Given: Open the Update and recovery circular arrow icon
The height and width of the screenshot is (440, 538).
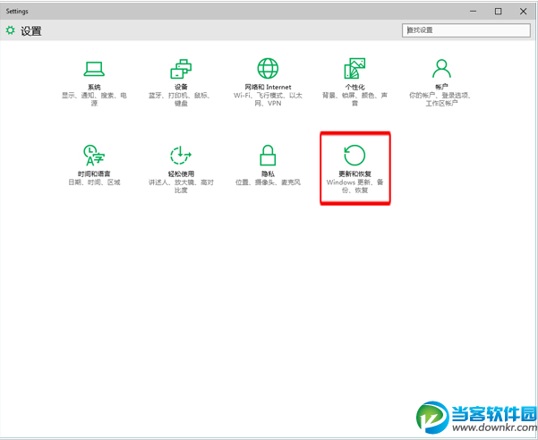Looking at the screenshot, I should click(x=354, y=155).
